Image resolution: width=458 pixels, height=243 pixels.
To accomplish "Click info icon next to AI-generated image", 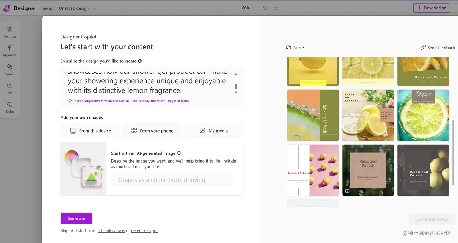I will tap(179, 153).
